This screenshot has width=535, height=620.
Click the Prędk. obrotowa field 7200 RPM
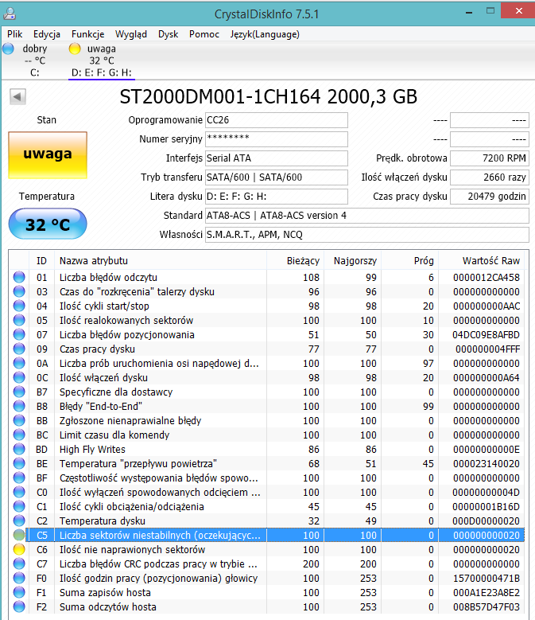point(490,158)
